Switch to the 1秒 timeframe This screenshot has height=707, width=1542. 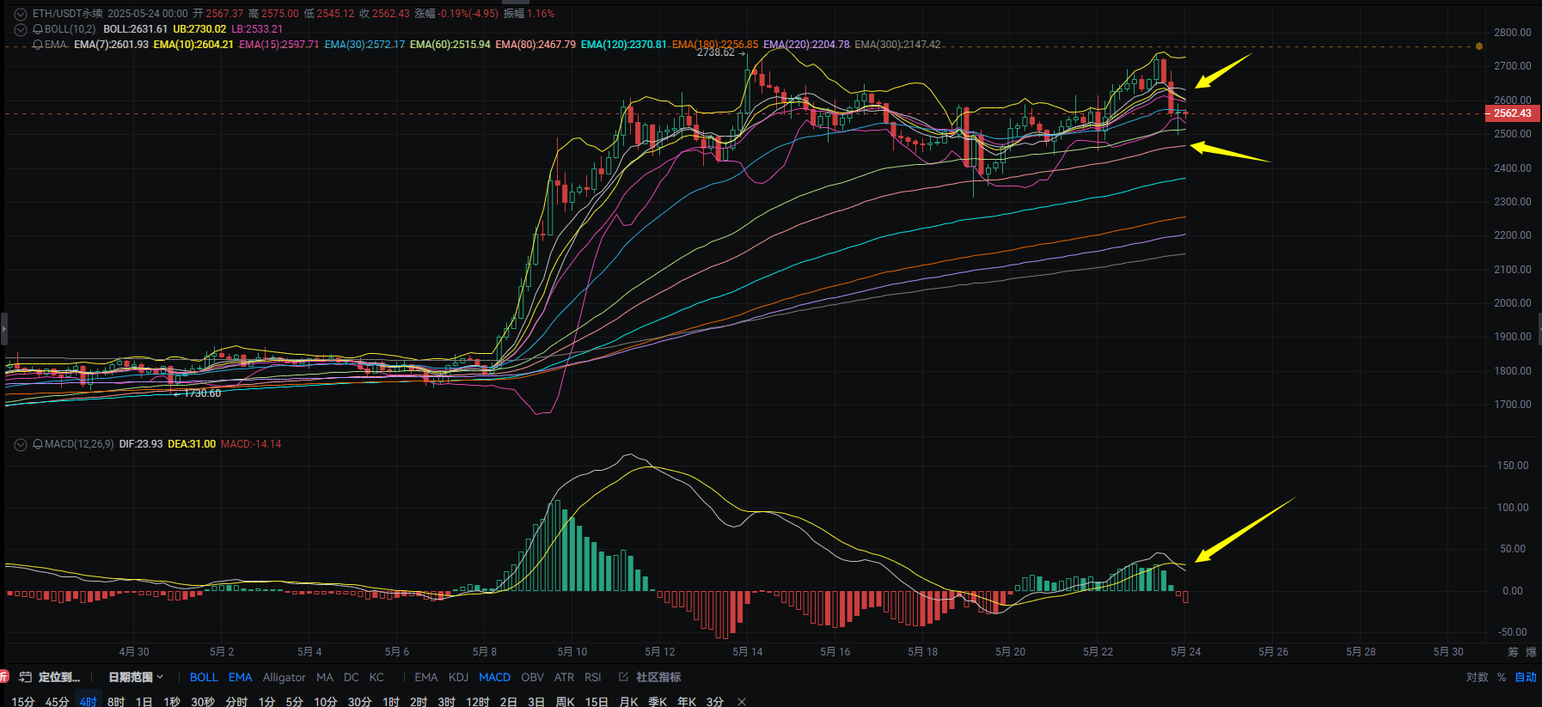(172, 702)
